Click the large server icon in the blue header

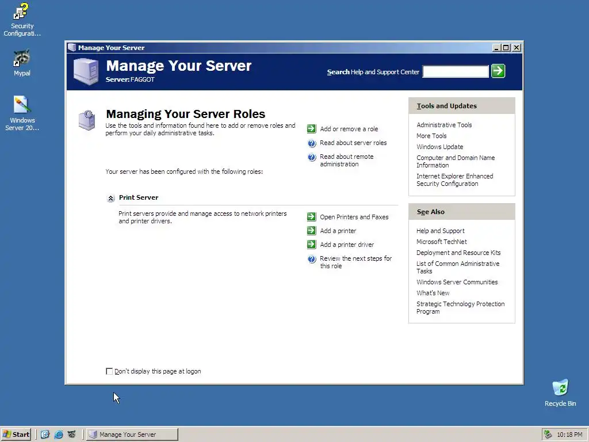pyautogui.click(x=86, y=71)
